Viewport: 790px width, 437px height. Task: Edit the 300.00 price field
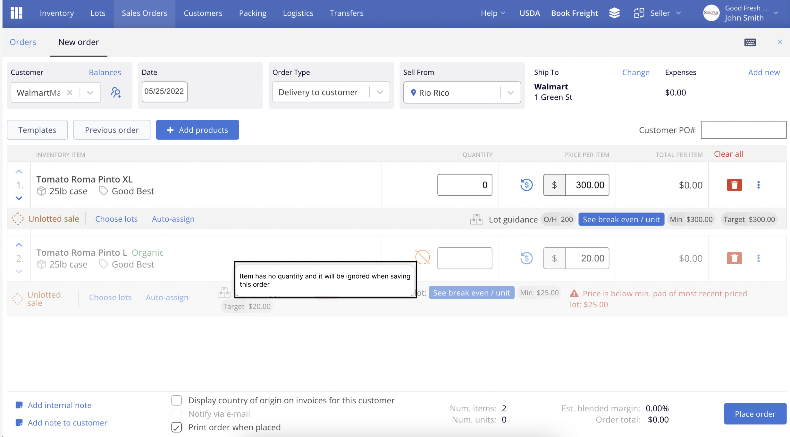point(587,185)
